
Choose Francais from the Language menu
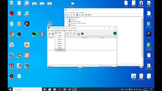pos(60,45)
